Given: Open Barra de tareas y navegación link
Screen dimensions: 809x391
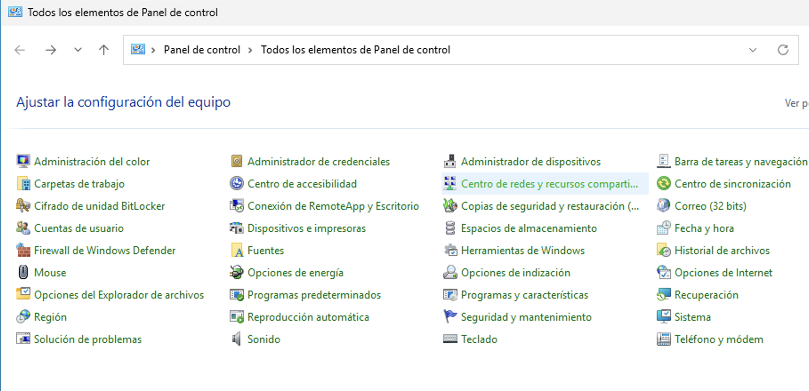Looking at the screenshot, I should 740,161.
